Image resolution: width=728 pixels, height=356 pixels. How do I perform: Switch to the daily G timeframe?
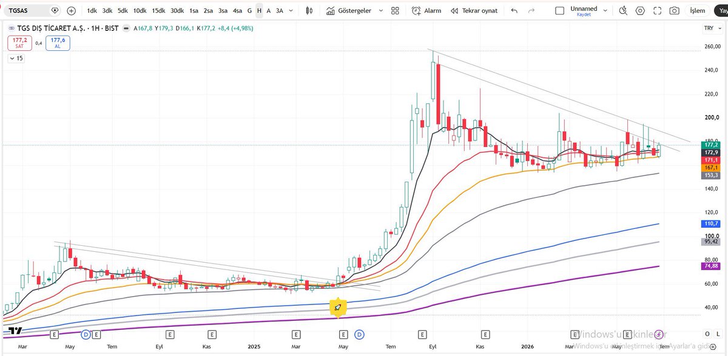pos(250,10)
